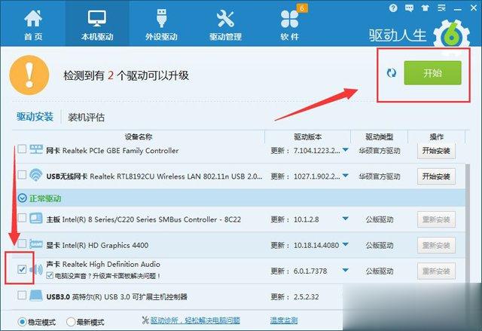Check the USB无线网卡 Realtek RTL8192CU checkbox
Viewport: 482px width, 331px height.
coord(22,175)
